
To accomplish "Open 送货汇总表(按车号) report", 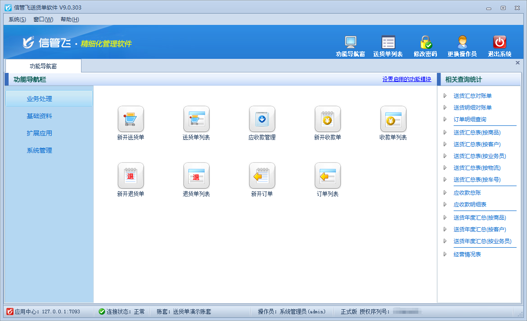I will pos(477,179).
